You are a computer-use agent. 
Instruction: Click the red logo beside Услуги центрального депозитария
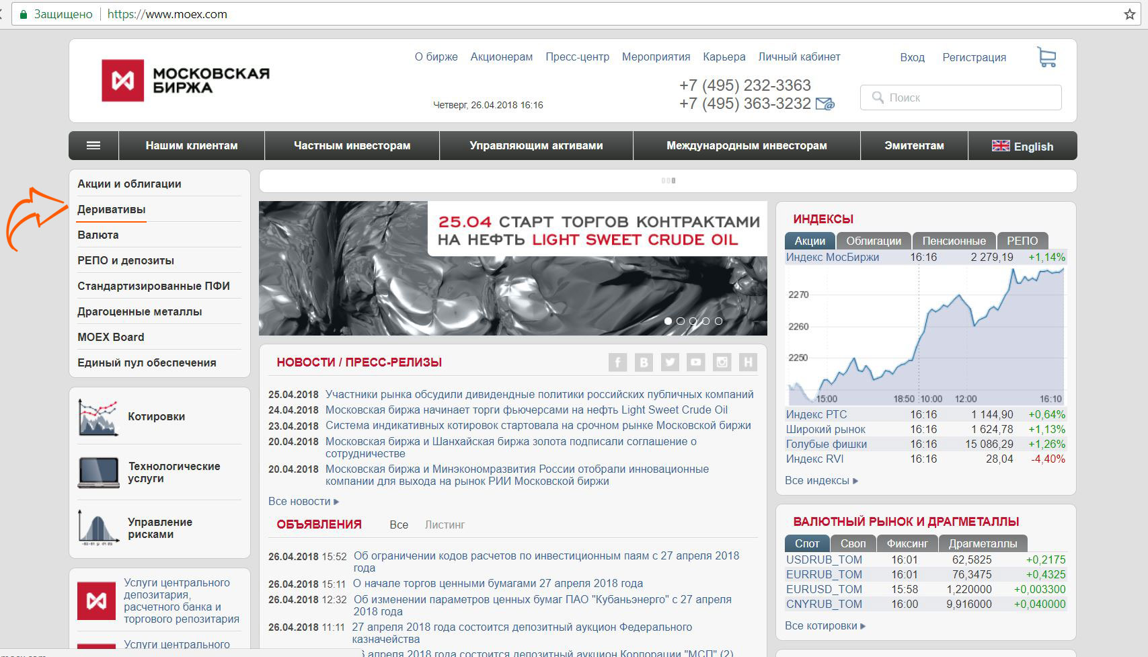point(96,601)
